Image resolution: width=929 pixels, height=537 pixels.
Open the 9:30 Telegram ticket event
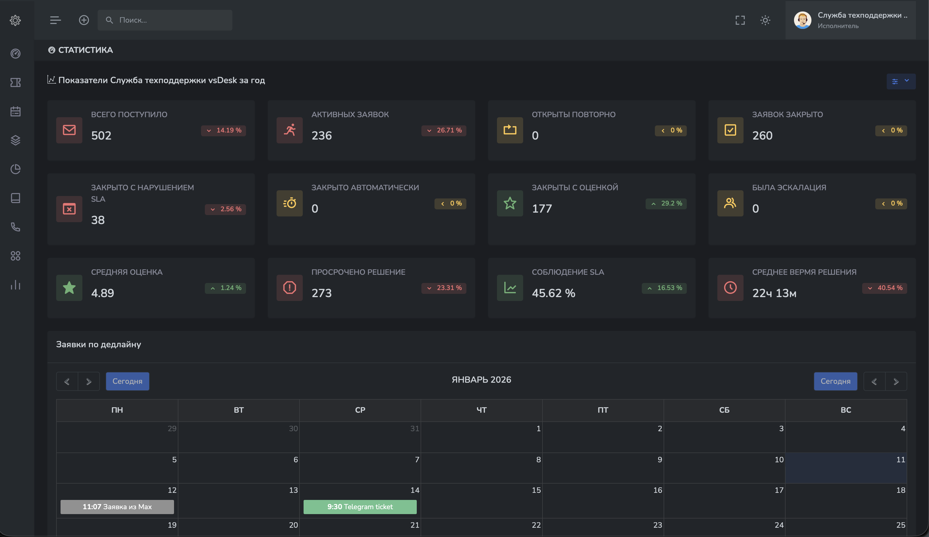(360, 507)
